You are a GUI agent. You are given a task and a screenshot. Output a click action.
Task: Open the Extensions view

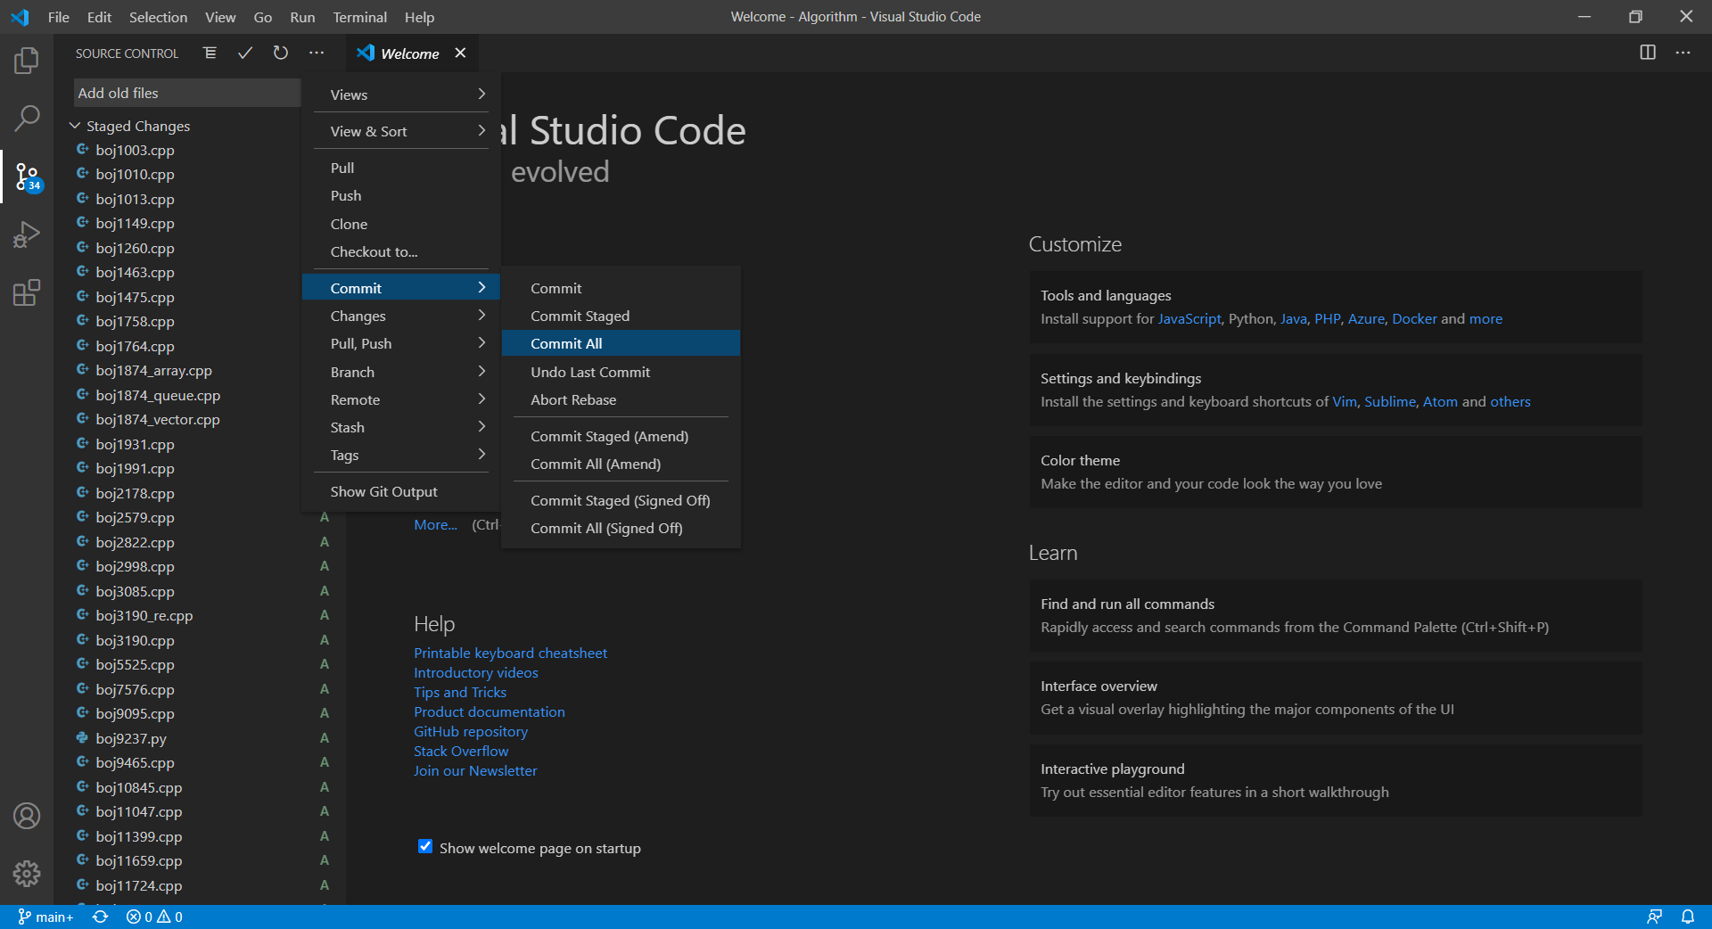[27, 292]
